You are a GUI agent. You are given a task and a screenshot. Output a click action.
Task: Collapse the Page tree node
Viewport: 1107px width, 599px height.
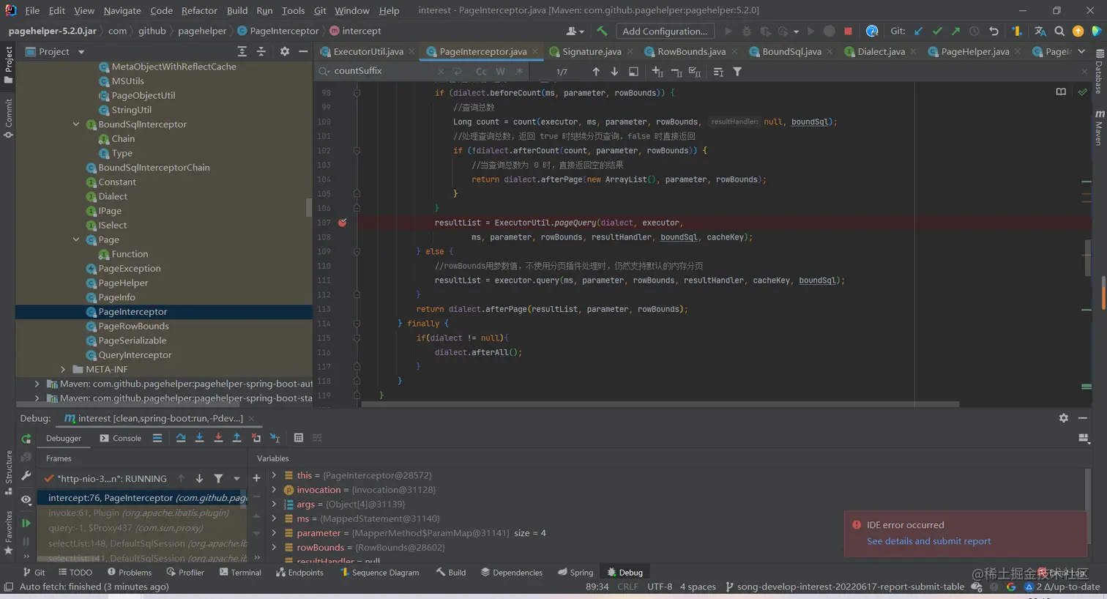point(76,239)
